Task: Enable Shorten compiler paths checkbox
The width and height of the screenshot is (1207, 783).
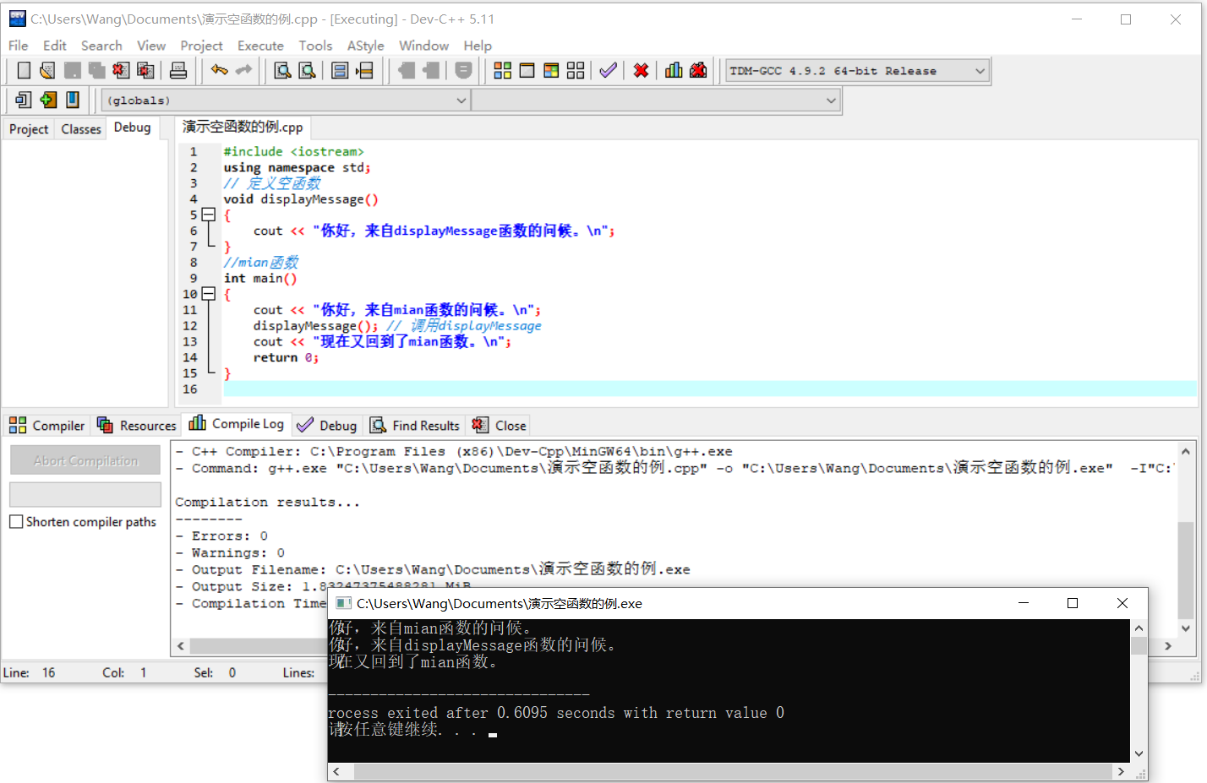Action: tap(16, 522)
